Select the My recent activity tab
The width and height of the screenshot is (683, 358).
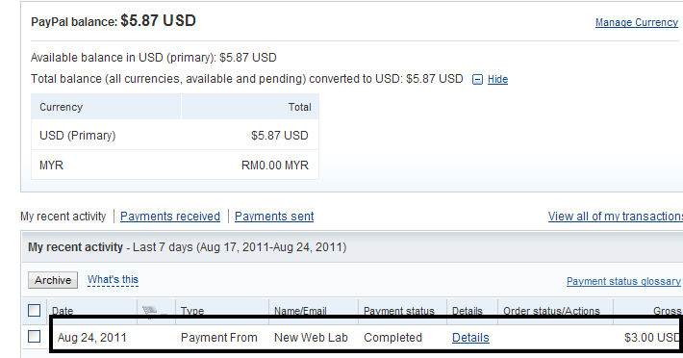(x=63, y=216)
